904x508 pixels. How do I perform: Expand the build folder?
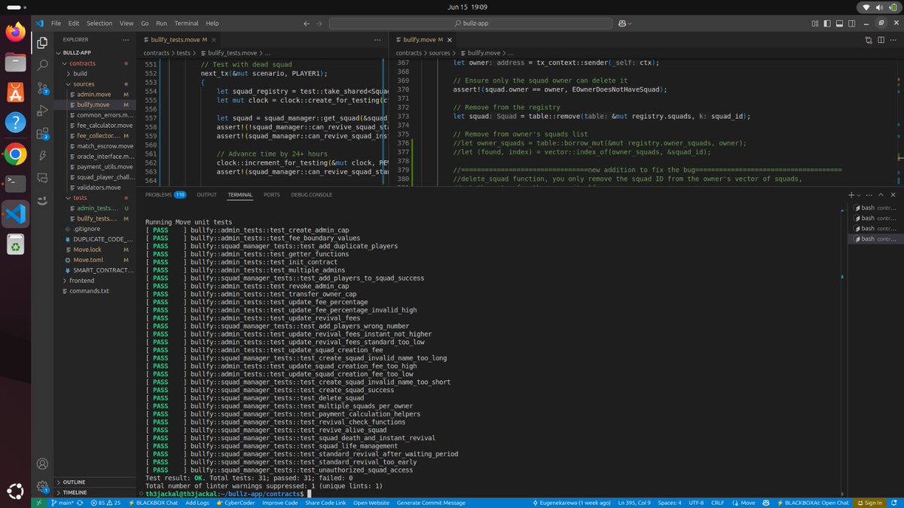(79, 74)
